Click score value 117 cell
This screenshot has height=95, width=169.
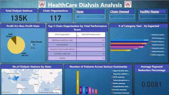coord(91,40)
